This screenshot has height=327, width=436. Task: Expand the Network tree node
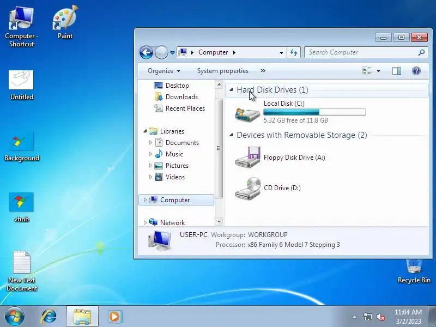point(145,222)
